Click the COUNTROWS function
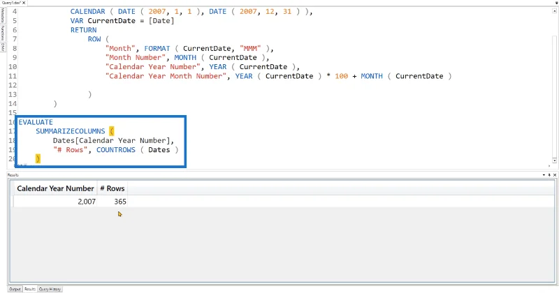559x293 pixels. (x=116, y=149)
